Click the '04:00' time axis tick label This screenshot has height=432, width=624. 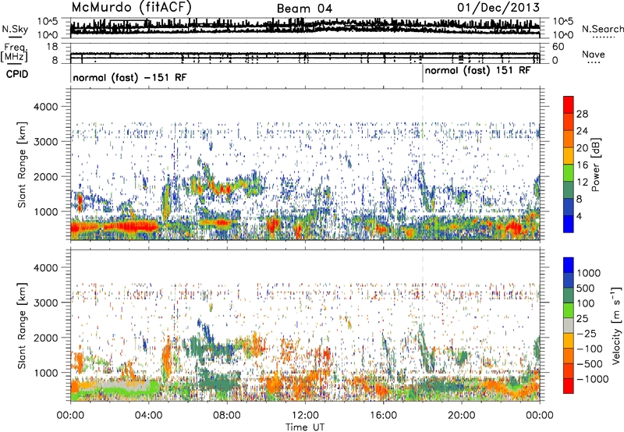coord(148,416)
